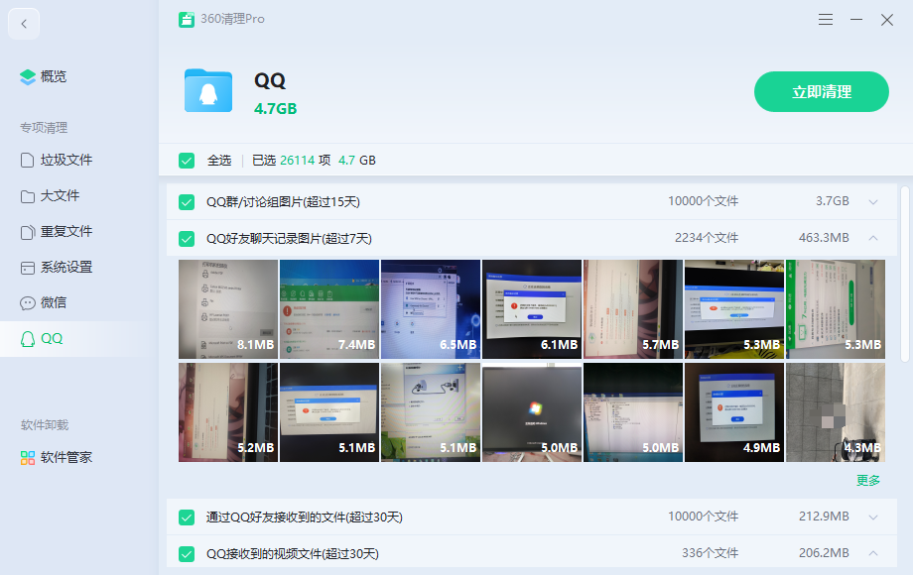Click the 立即清理 button
Screen dimensions: 913x575
click(821, 92)
